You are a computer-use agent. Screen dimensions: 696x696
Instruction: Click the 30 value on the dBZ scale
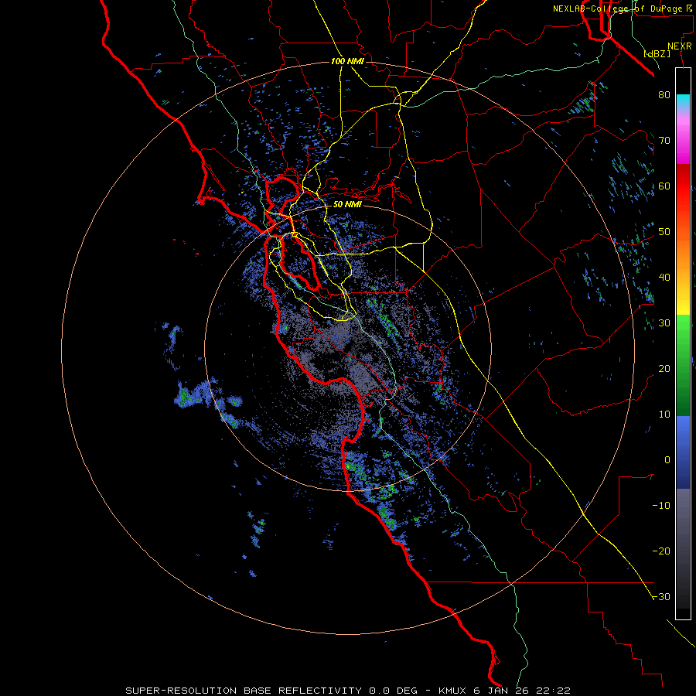(x=664, y=322)
